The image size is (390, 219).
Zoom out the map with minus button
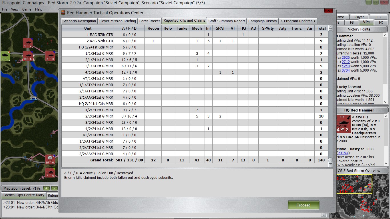tap(54, 188)
